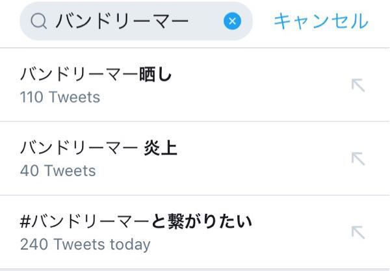This screenshot has height=271, width=390.
Task: Tap the 110 Tweets count label
Action: tap(60, 97)
